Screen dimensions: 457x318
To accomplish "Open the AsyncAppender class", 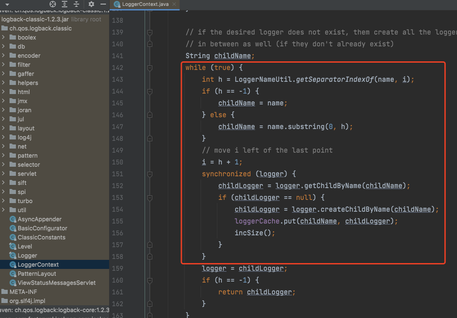I will (x=40, y=219).
